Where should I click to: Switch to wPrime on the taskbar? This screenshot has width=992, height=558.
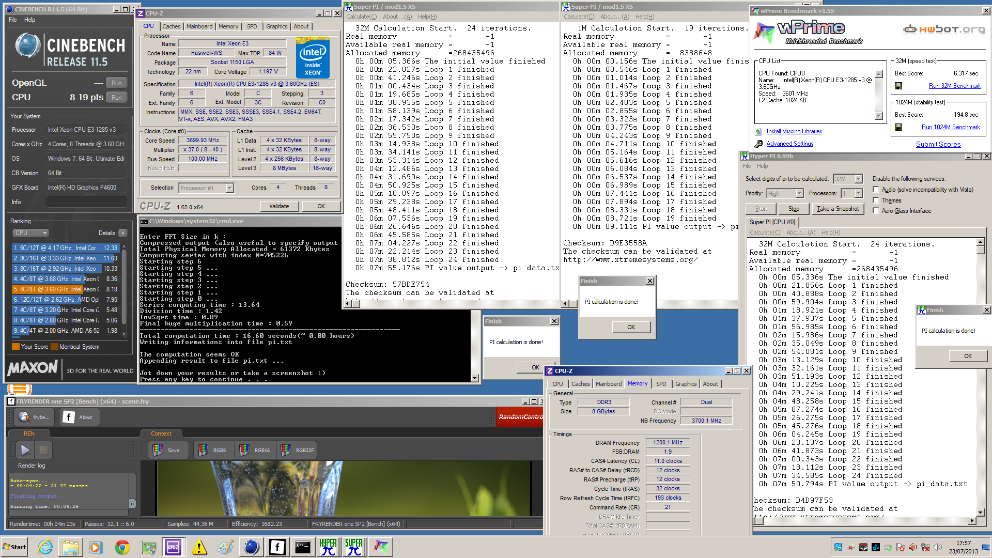point(381,547)
